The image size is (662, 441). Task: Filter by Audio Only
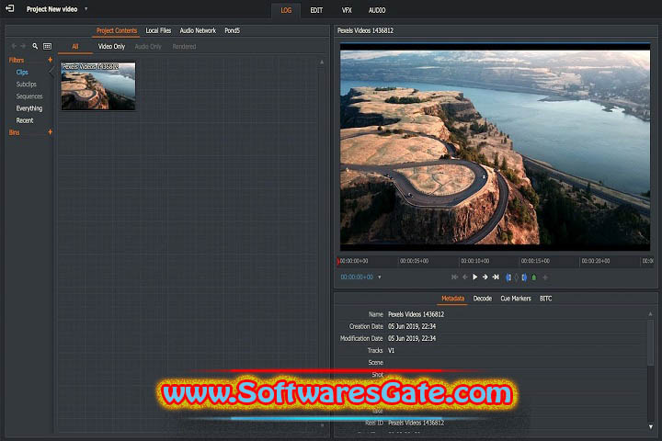click(148, 47)
